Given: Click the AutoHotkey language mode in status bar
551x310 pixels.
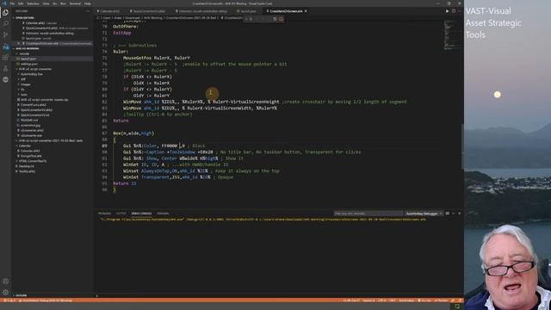Looking at the screenshot, I should 406,301.
